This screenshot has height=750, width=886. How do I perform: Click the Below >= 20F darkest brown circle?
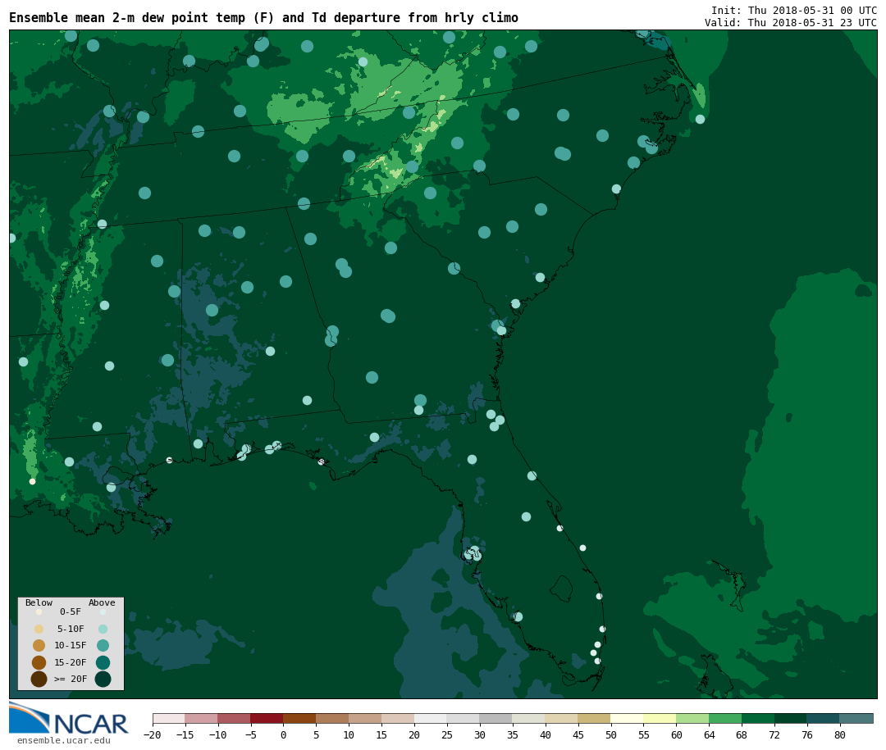click(39, 679)
